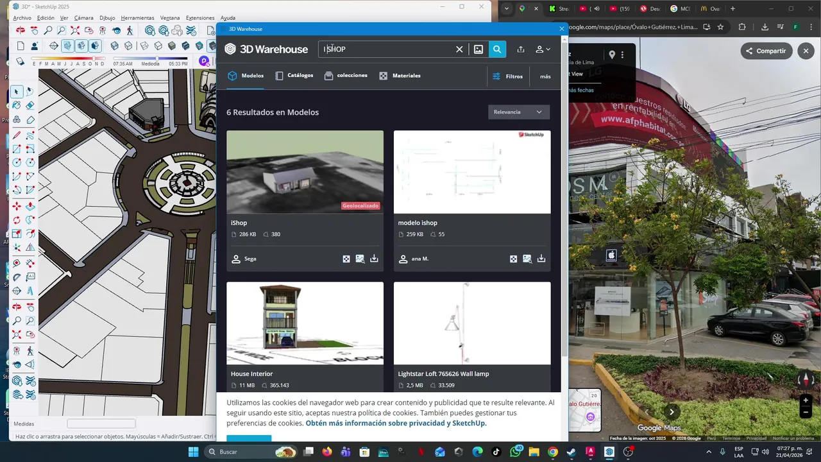Screen dimensions: 821x462
Task: Show hidden system tray icons chevron
Action: (x=709, y=452)
